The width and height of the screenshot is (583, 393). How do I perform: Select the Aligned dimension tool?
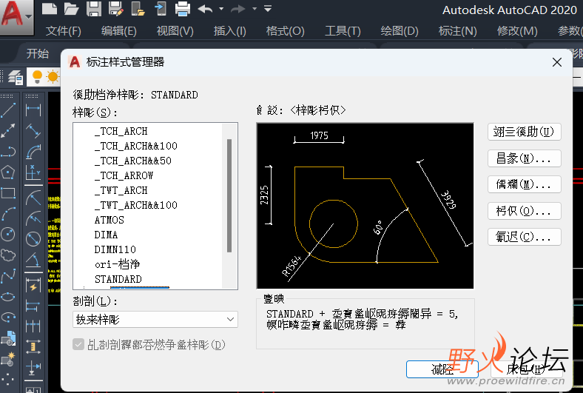[33, 130]
